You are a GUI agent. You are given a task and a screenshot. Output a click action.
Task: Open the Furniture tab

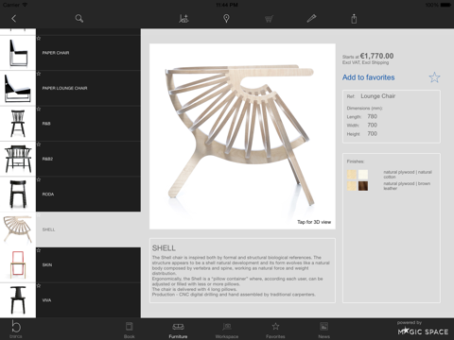pos(178,330)
